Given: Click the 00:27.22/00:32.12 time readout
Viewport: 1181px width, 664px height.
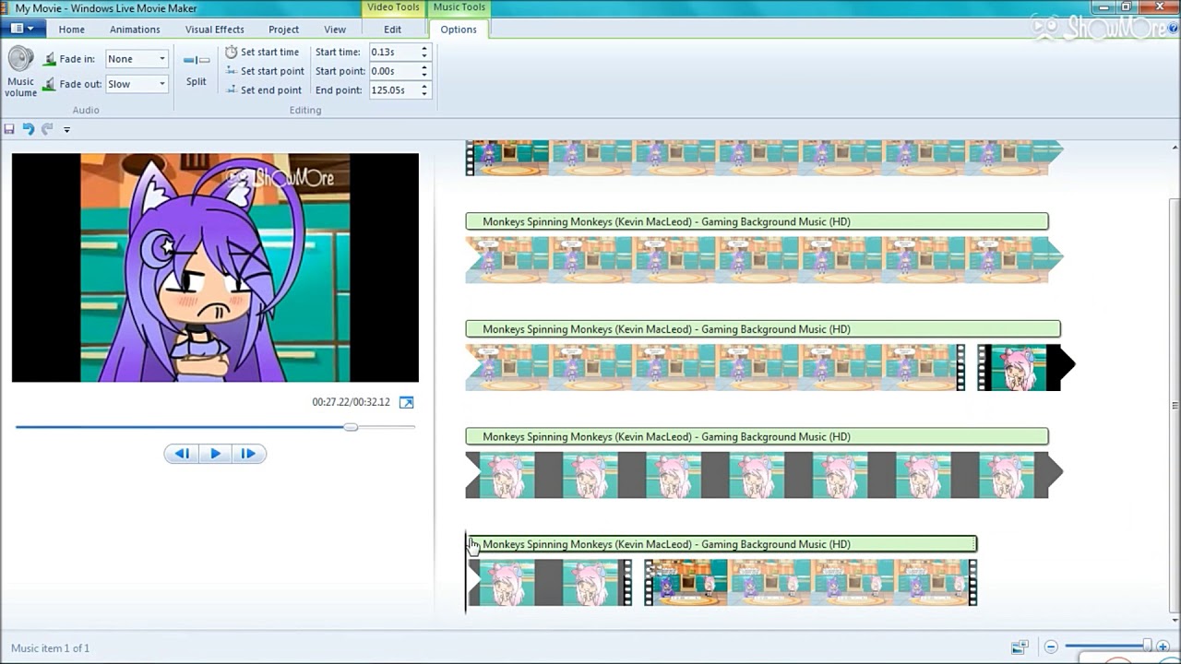Looking at the screenshot, I should [x=351, y=402].
